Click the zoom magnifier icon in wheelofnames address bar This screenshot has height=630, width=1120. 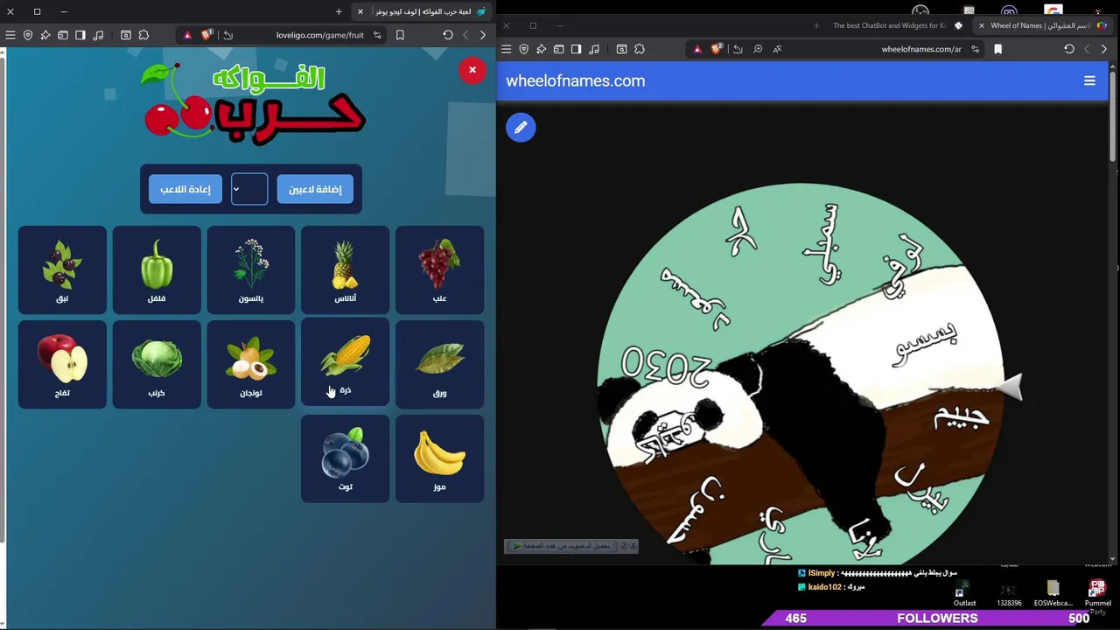click(x=758, y=49)
